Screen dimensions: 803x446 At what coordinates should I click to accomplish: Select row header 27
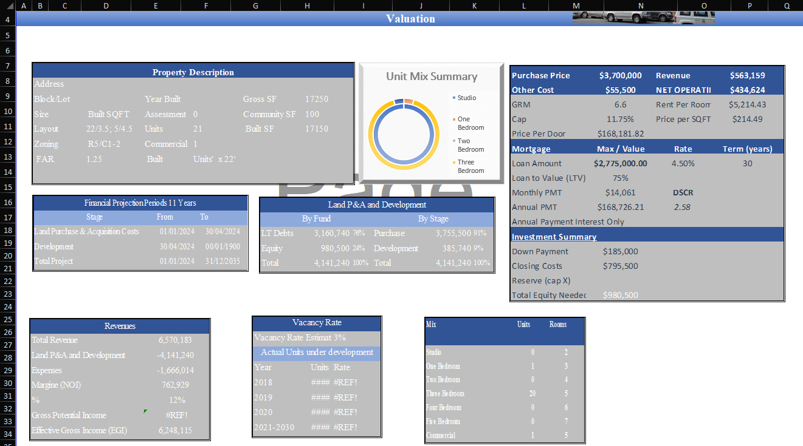(x=7, y=345)
